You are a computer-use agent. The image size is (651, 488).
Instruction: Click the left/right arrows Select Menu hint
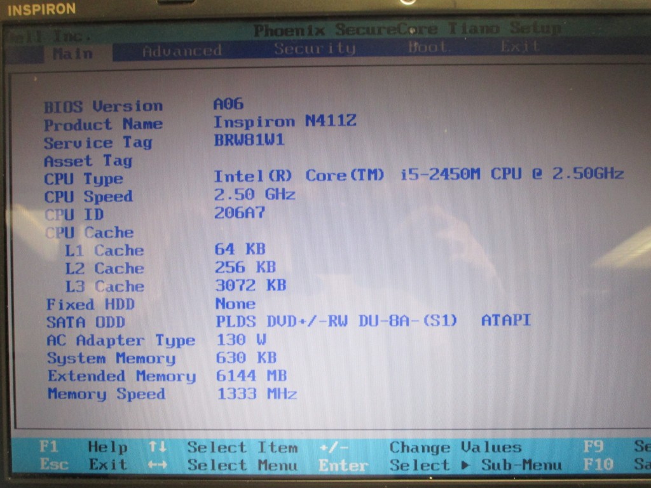(223, 465)
